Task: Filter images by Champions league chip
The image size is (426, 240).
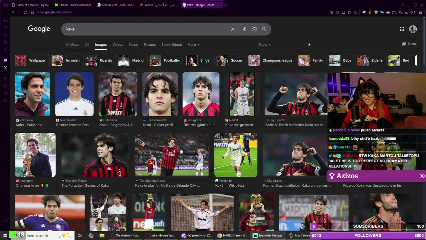Action: point(272,60)
